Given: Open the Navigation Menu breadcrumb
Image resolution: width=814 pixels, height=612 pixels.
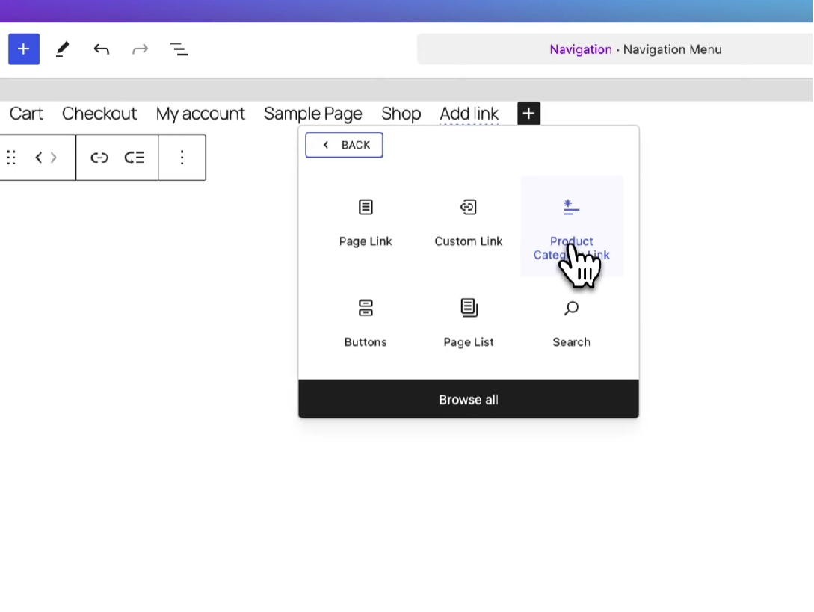Looking at the screenshot, I should point(672,49).
